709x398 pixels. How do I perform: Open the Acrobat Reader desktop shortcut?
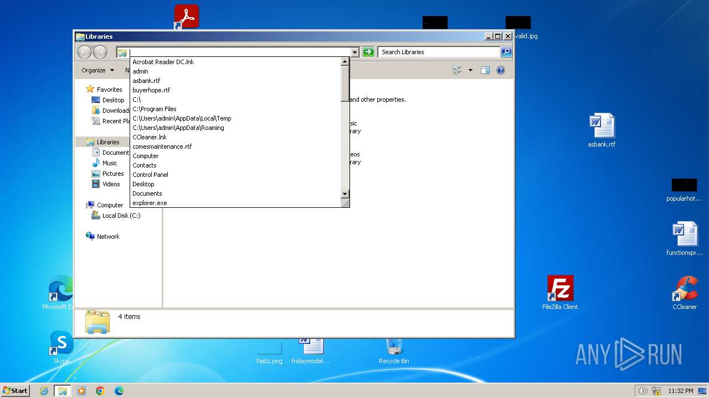pyautogui.click(x=187, y=17)
